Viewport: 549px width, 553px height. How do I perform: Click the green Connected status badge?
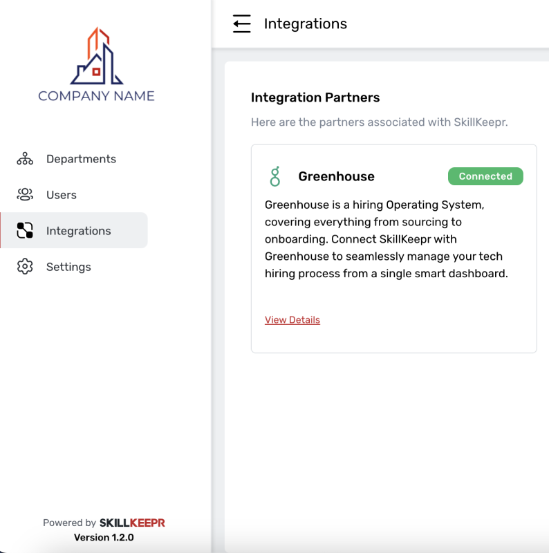485,176
